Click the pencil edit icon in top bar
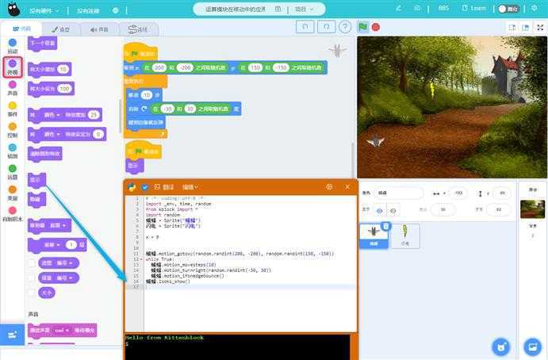The height and width of the screenshot is (360, 548). click(x=398, y=8)
